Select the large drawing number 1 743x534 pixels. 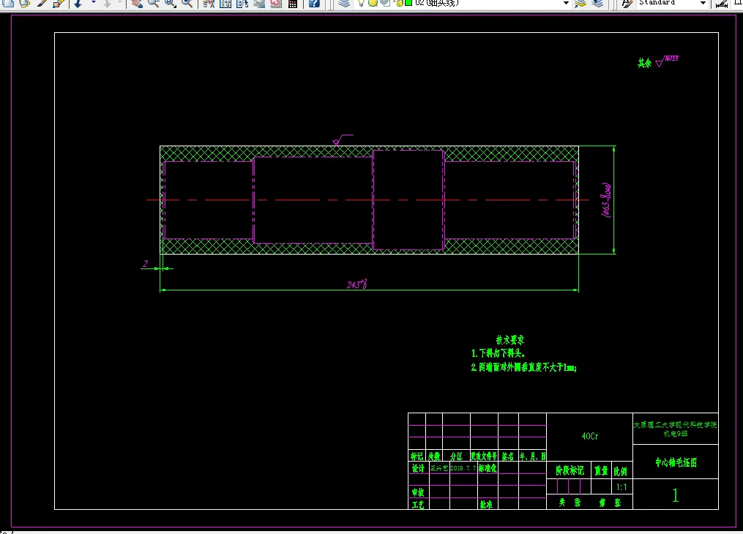point(675,495)
